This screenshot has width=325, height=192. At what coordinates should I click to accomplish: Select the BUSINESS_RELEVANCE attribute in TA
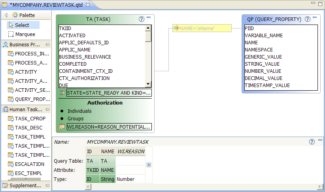tap(85, 57)
